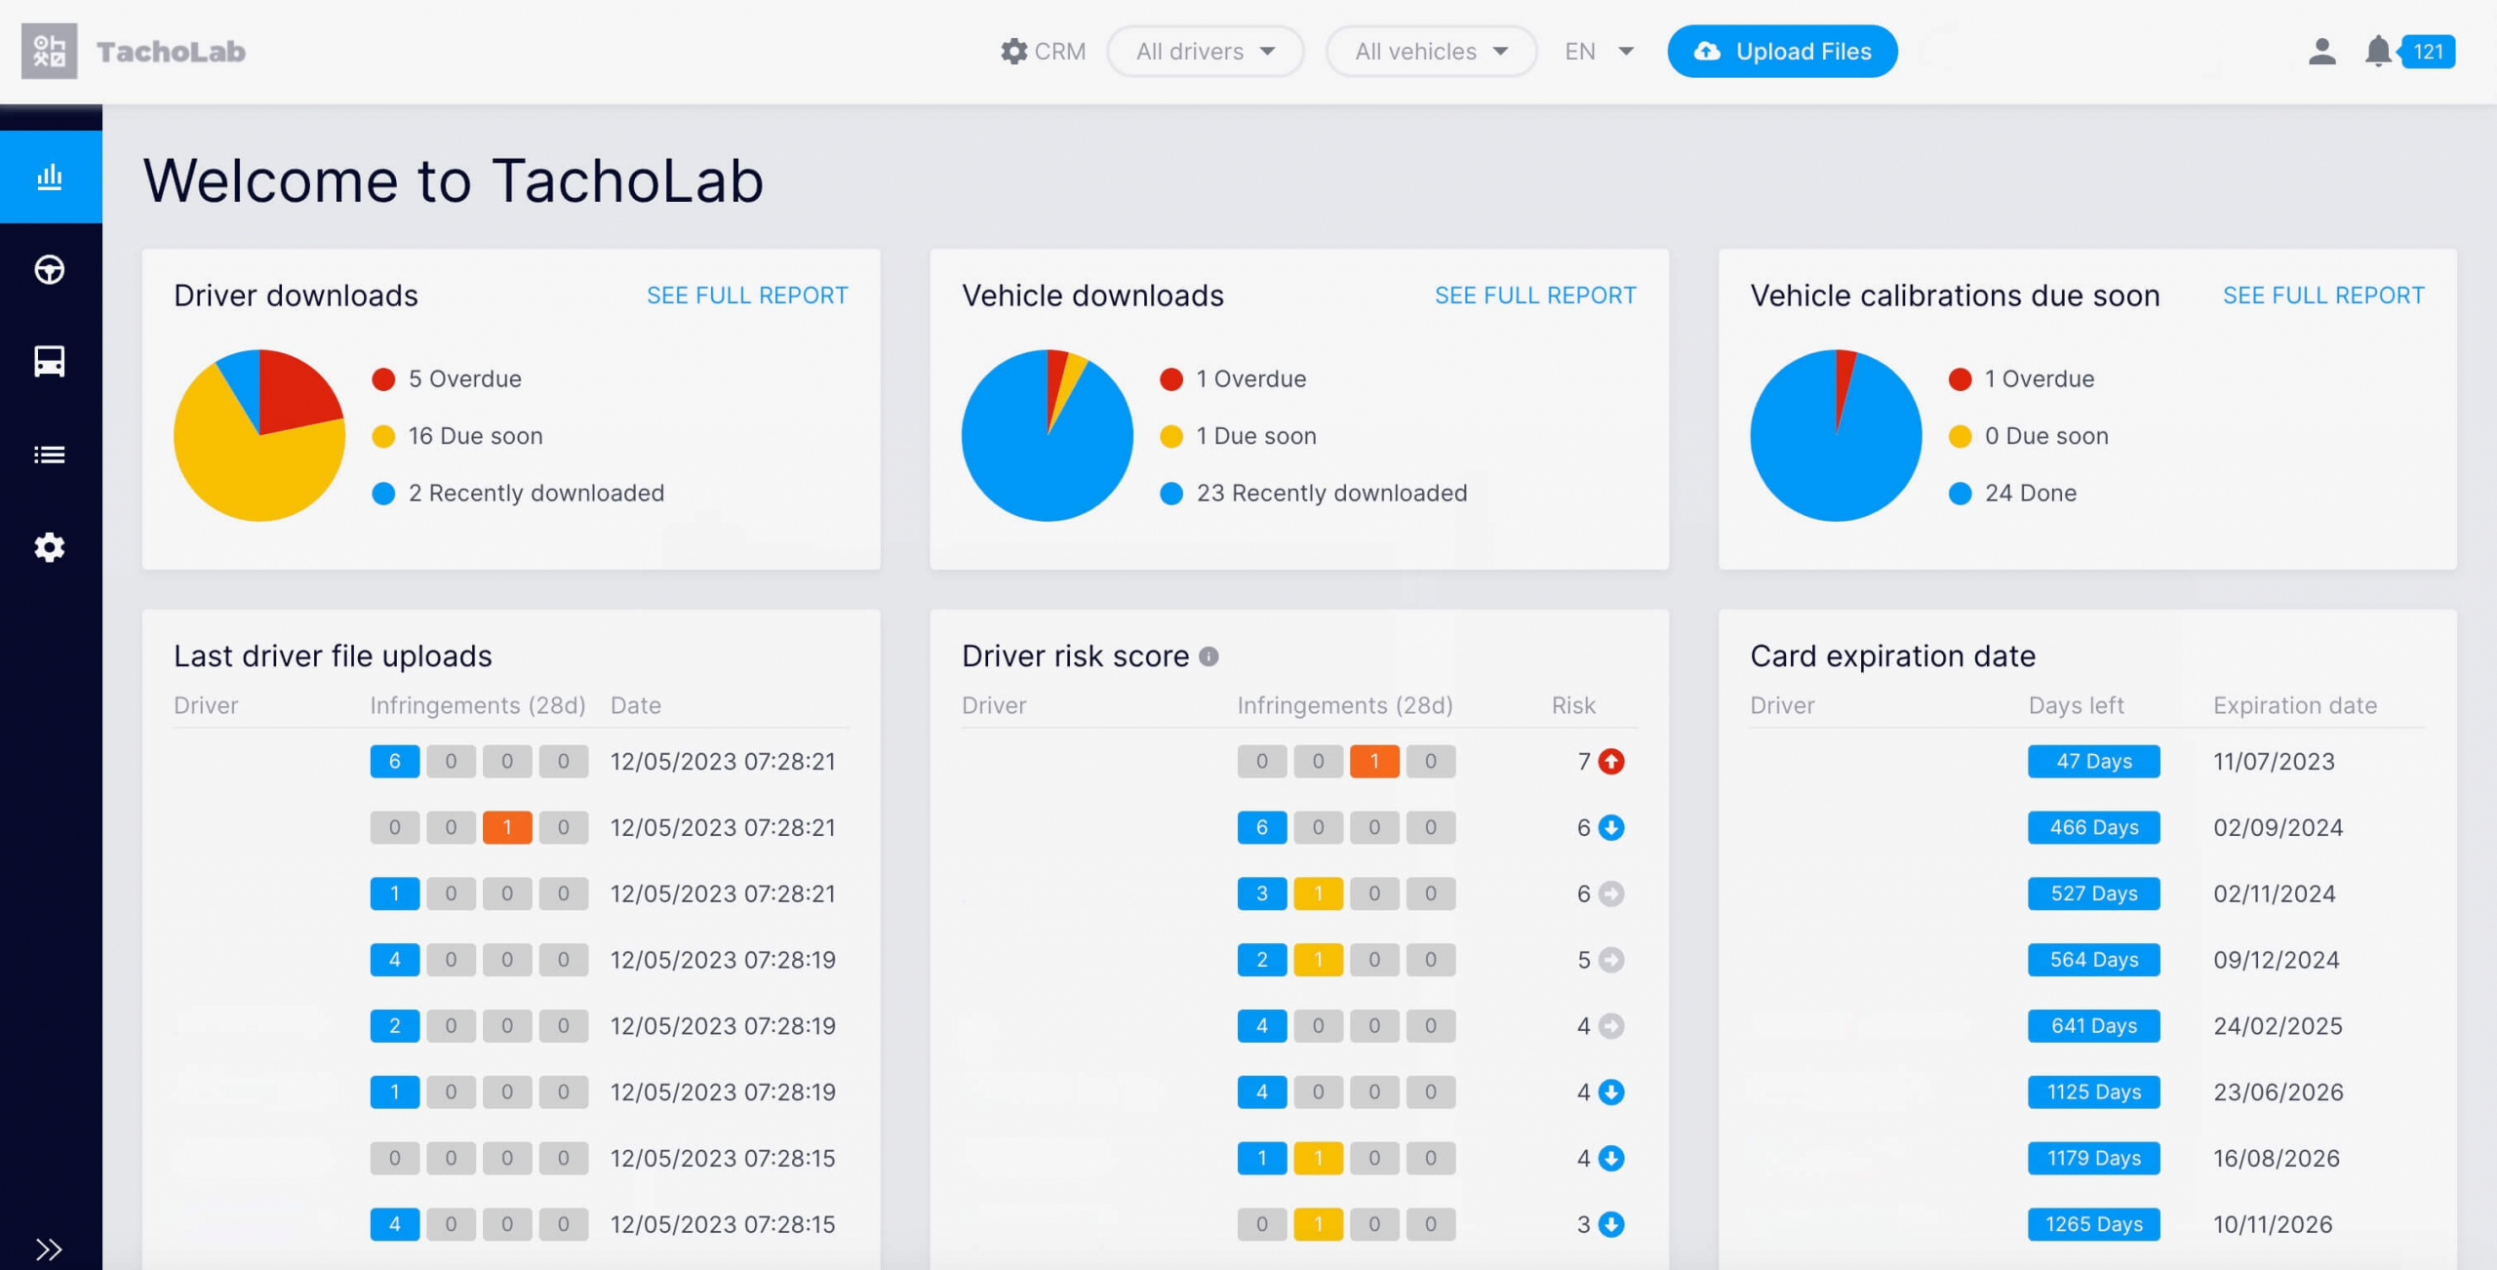Open the dashboard chart sidebar icon
The height and width of the screenshot is (1270, 2497).
[50, 177]
